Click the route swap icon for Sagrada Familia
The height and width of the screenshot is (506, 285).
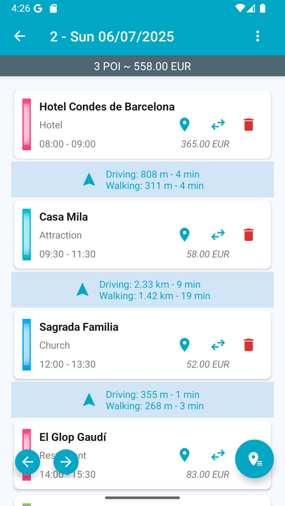pos(218,345)
